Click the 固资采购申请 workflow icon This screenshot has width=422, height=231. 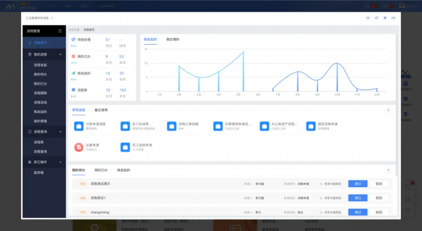tap(311, 126)
